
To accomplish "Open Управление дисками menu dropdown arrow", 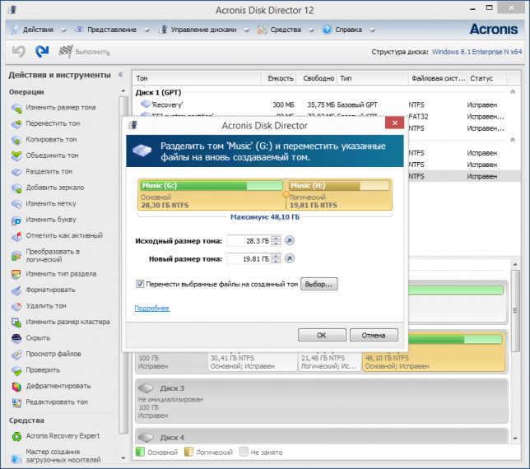I will 246,30.
